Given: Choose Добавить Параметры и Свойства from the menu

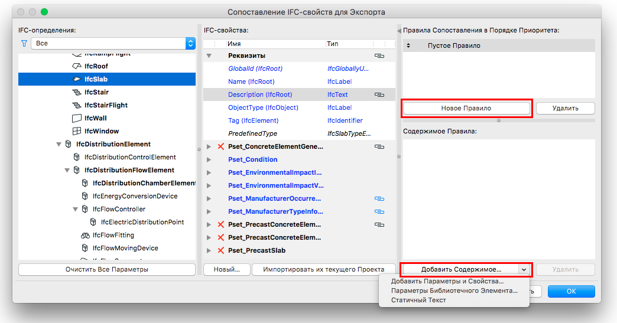Looking at the screenshot, I should click(x=447, y=281).
